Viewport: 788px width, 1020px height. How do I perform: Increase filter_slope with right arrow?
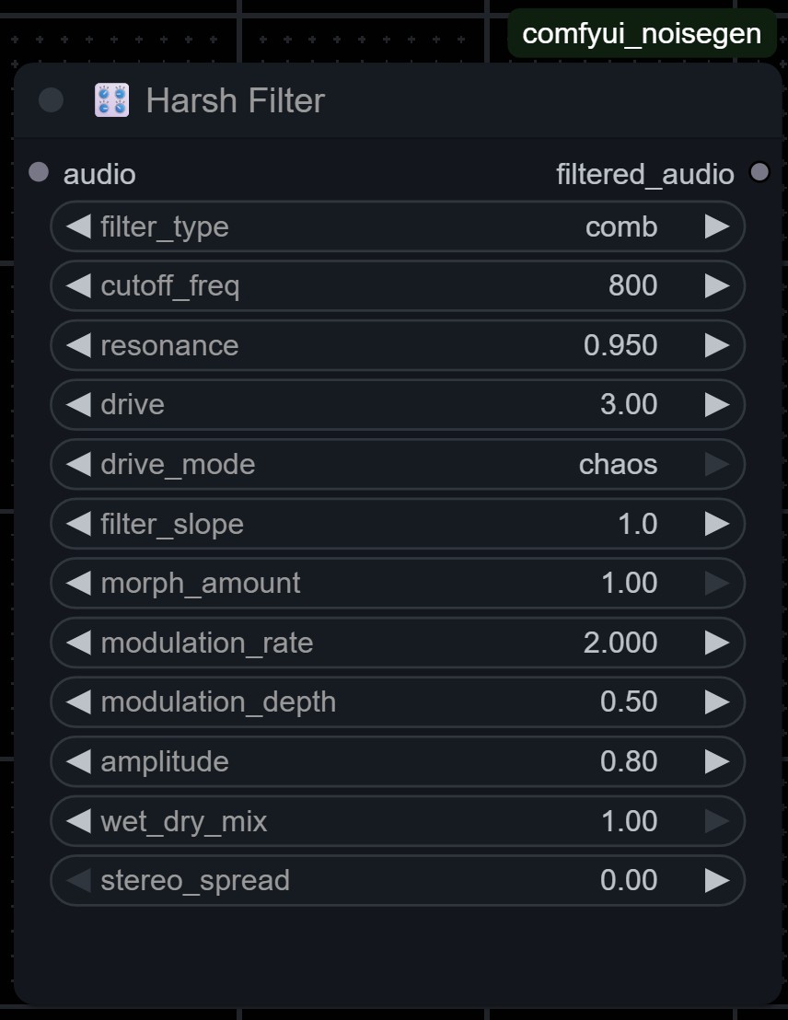point(717,524)
